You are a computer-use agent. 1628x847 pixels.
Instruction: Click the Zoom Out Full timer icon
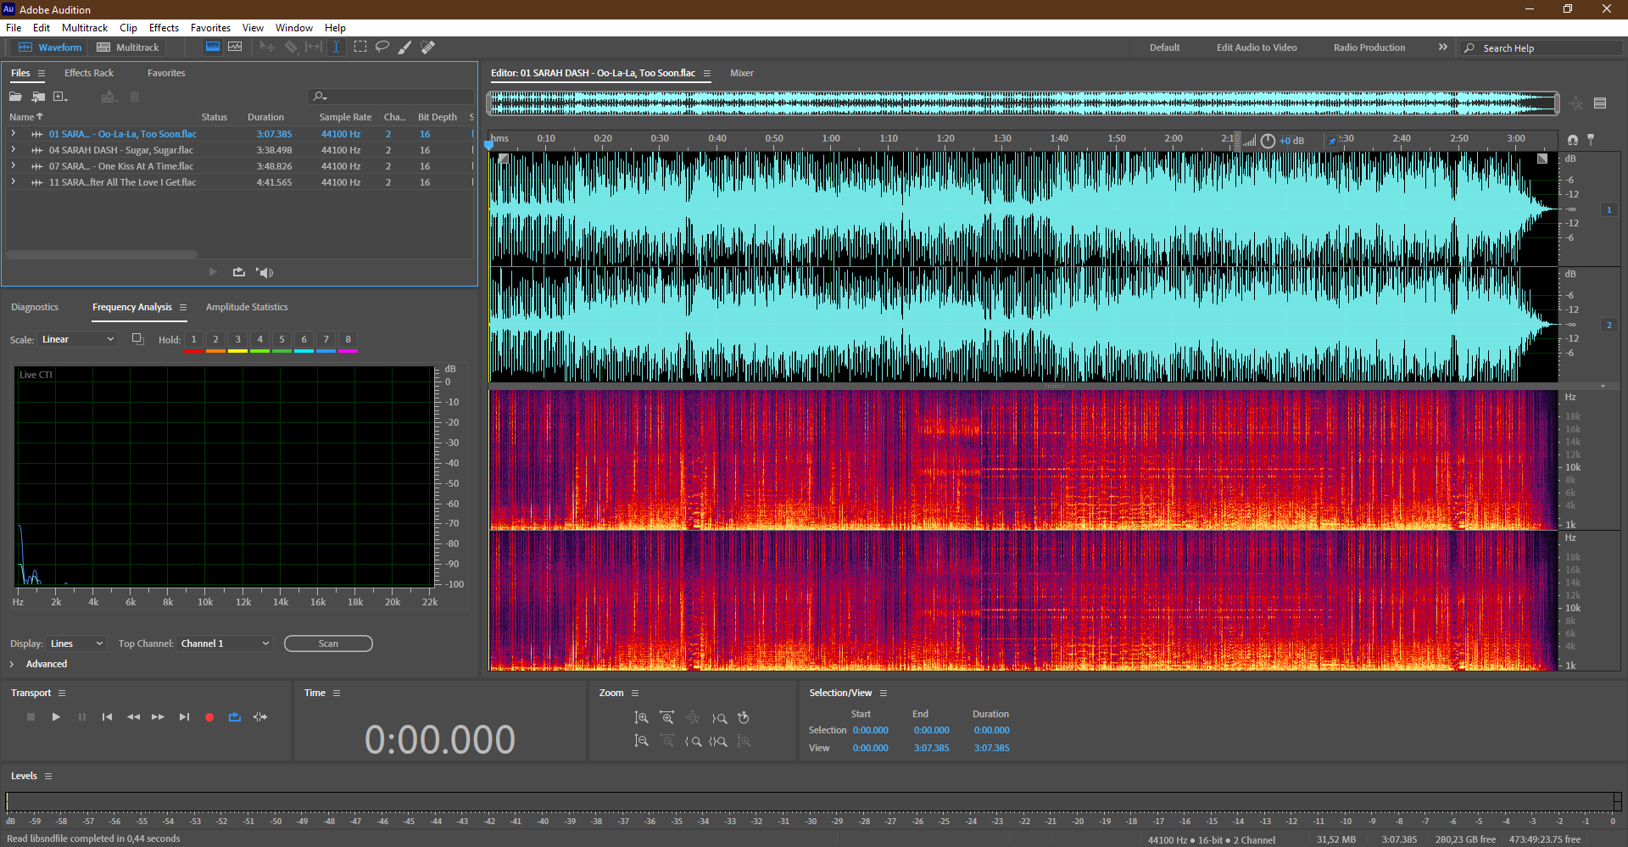pos(744,718)
